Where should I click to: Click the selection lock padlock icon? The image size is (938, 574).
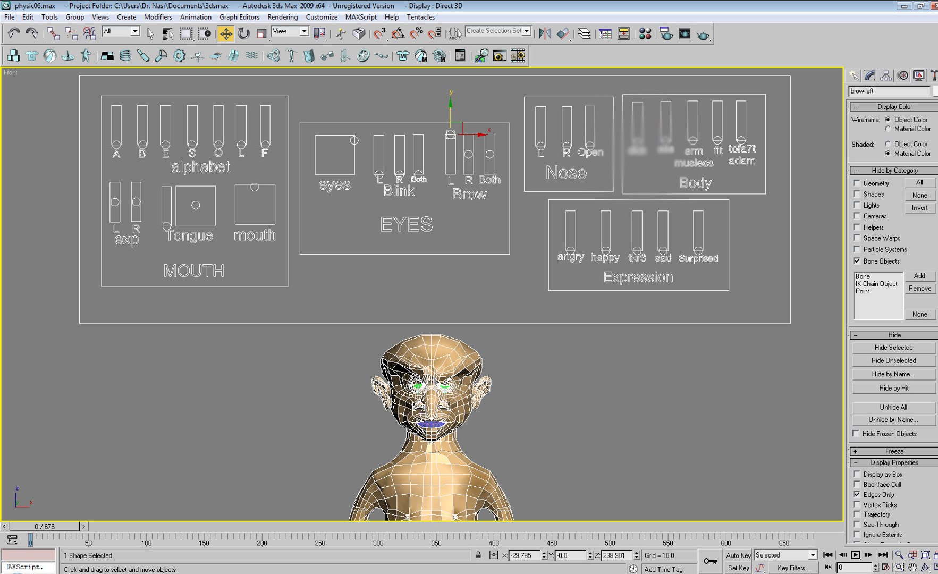(x=478, y=555)
